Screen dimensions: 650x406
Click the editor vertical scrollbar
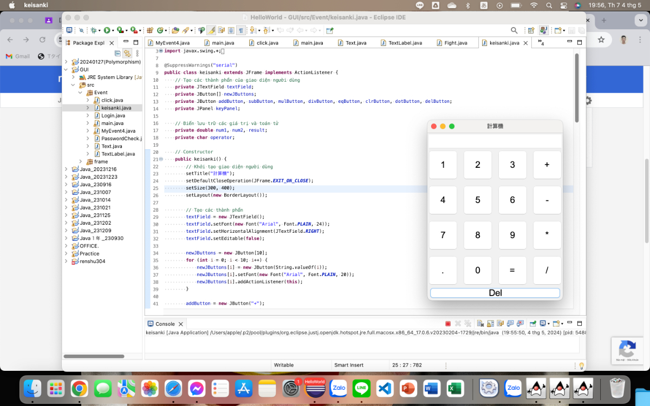[576, 87]
